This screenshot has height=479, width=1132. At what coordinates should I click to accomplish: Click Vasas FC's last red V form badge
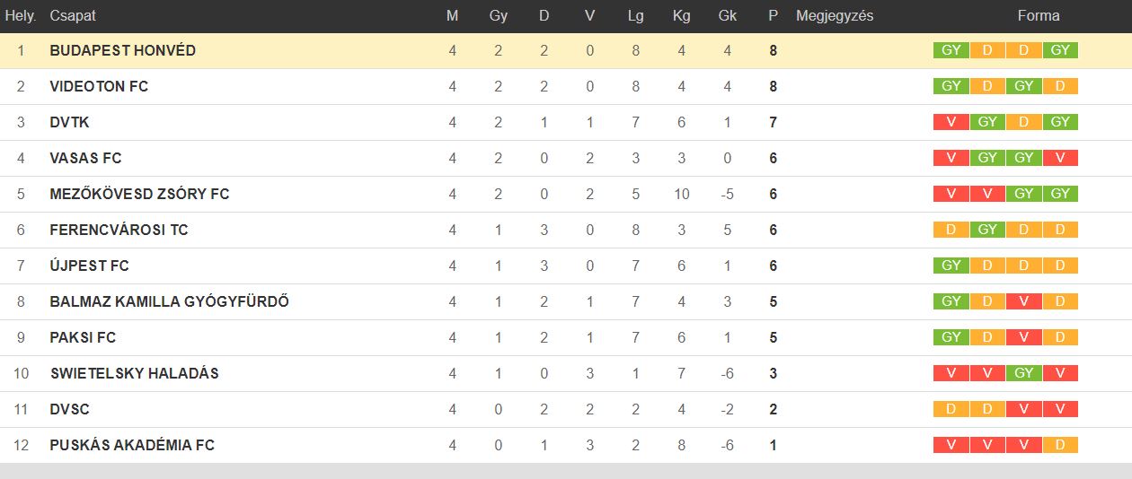[x=1060, y=158]
